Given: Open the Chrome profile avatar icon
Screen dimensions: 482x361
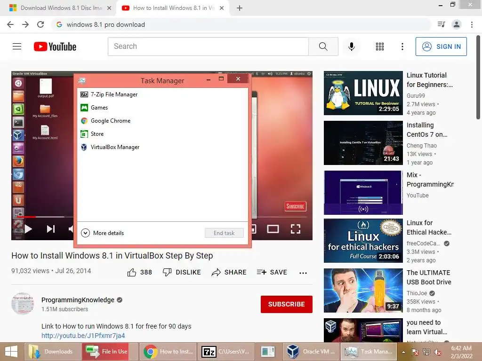Looking at the screenshot, I should point(457,24).
